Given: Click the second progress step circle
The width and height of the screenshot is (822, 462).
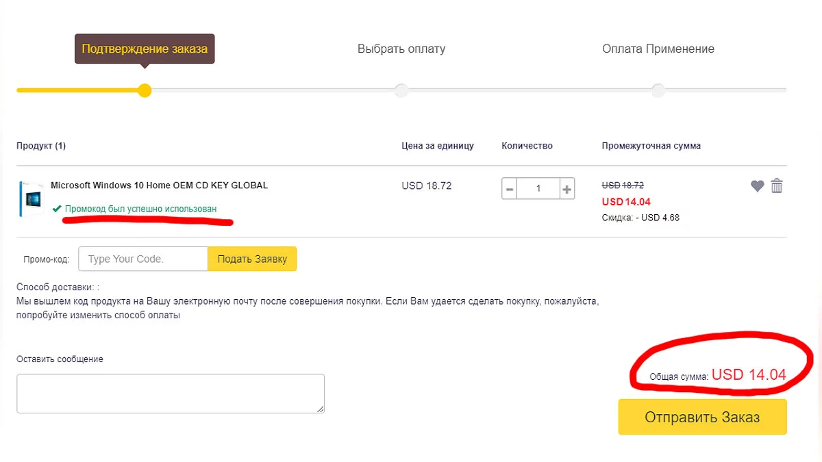Looking at the screenshot, I should click(401, 90).
